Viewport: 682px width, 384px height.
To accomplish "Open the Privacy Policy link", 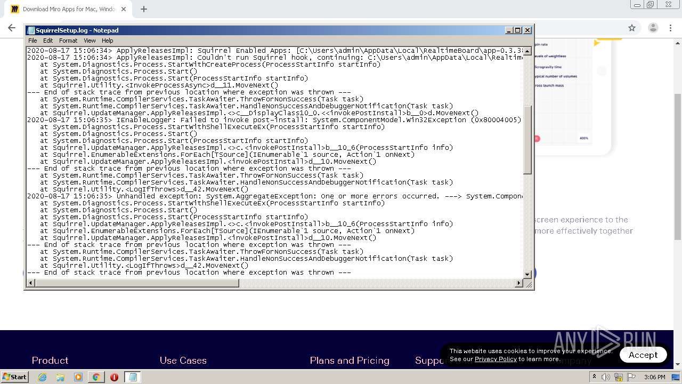I will coord(496,359).
